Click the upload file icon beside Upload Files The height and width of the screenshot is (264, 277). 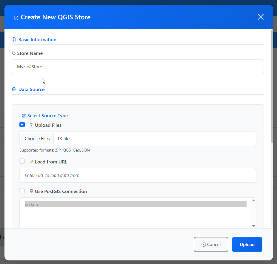coord(31,125)
